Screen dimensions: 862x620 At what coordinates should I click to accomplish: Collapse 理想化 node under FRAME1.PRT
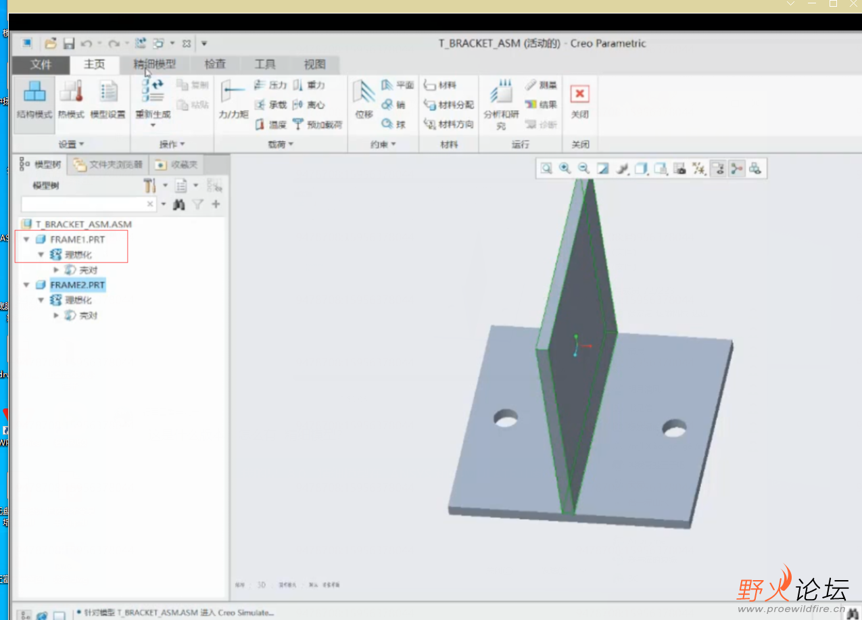[41, 255]
